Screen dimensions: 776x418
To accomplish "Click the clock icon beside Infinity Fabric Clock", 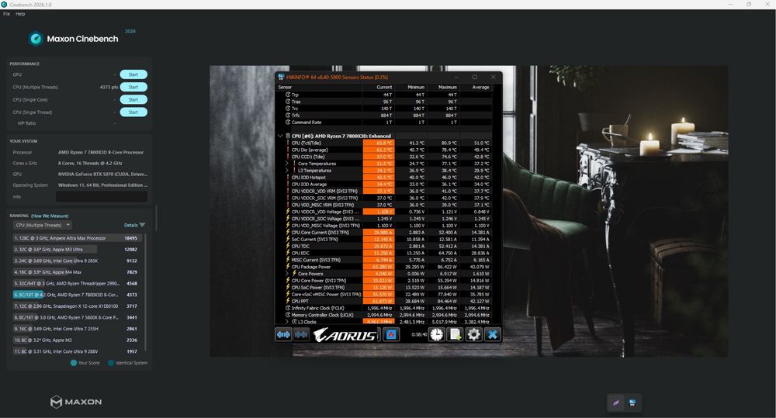I will (x=288, y=308).
